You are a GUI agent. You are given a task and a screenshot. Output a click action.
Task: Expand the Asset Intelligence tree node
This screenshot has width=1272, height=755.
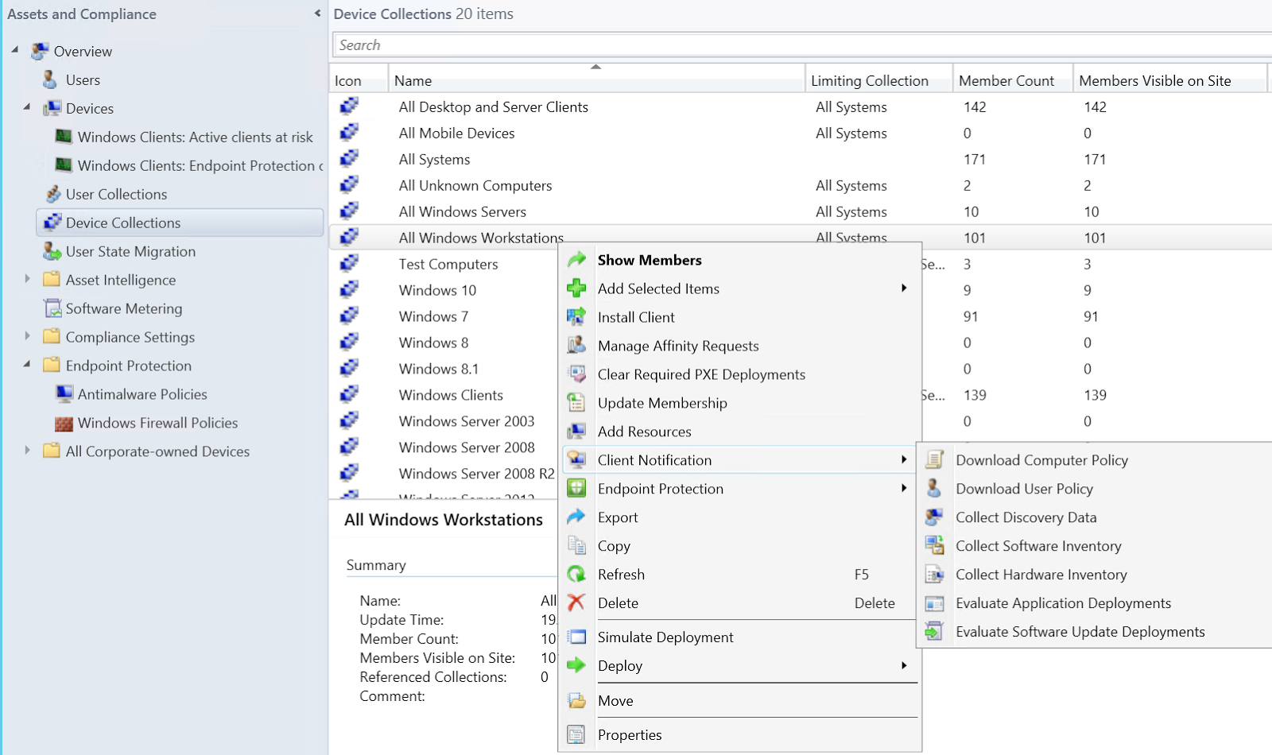(27, 279)
